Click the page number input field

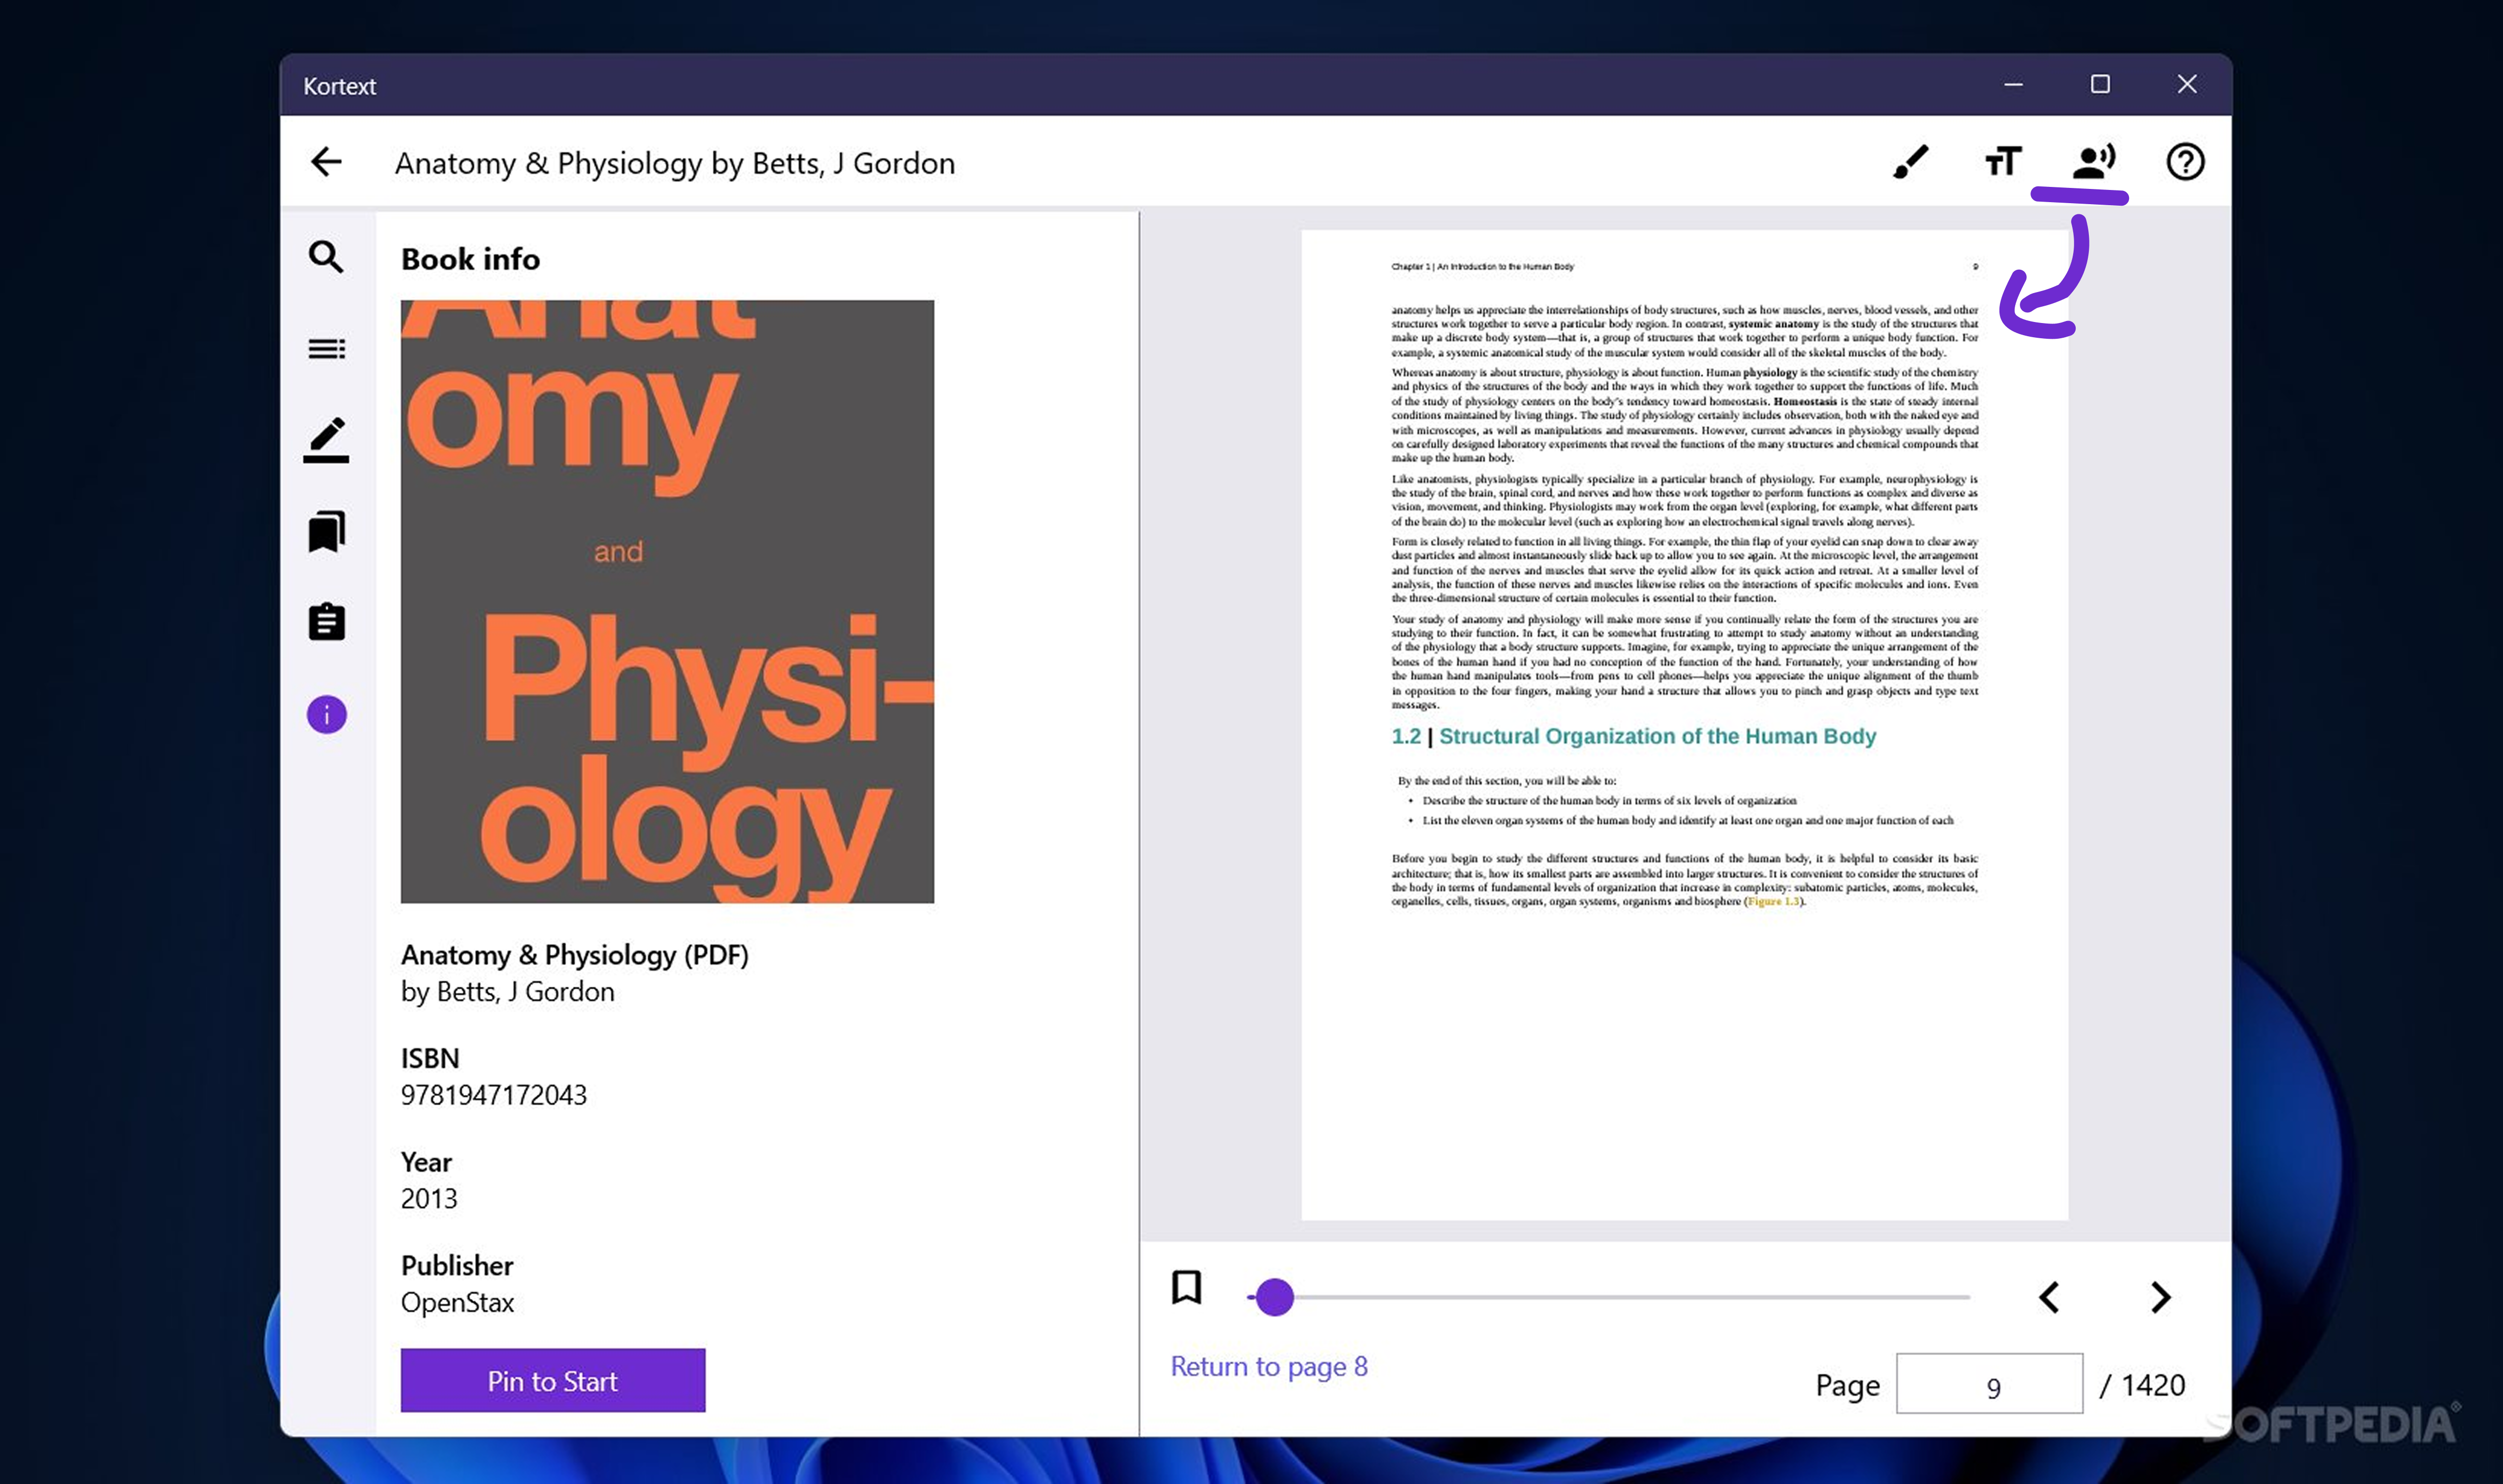tap(1989, 1384)
